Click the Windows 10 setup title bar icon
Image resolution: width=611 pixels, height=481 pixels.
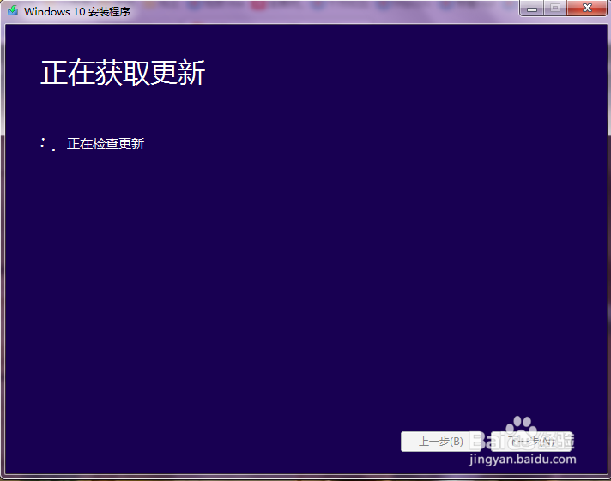pos(13,10)
